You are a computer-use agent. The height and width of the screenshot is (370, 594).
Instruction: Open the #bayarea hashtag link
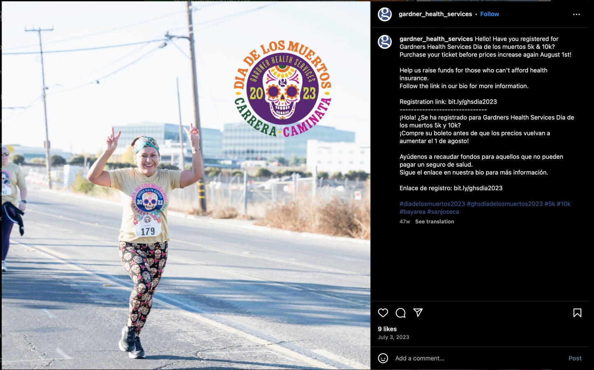[x=412, y=212]
